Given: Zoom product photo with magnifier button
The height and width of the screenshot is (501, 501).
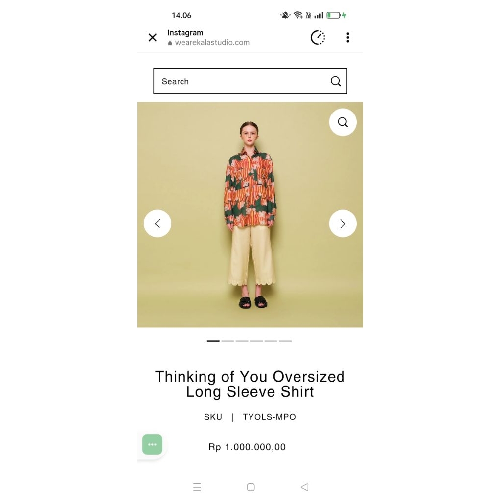Looking at the screenshot, I should point(342,122).
